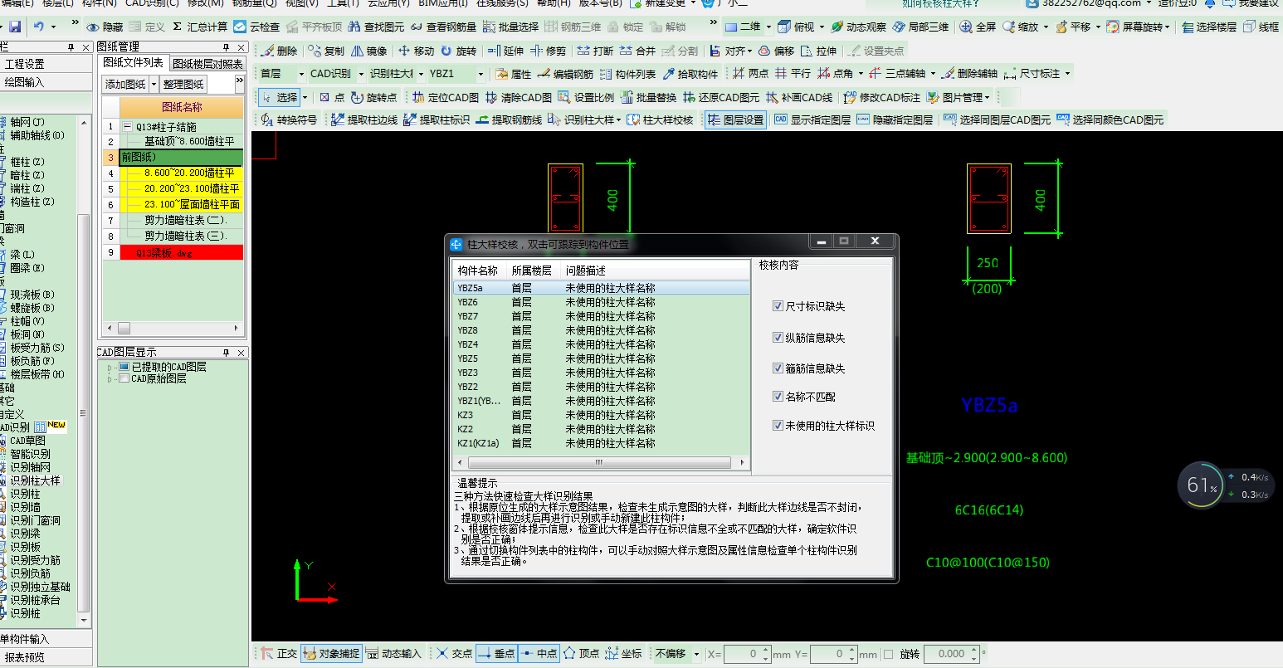Image resolution: width=1283 pixels, height=668 pixels.
Task: Click Extract Column Edge Lines (提取柱边线)
Action: pos(363,120)
